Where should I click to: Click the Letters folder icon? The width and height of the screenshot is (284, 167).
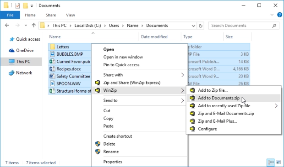(x=52, y=47)
